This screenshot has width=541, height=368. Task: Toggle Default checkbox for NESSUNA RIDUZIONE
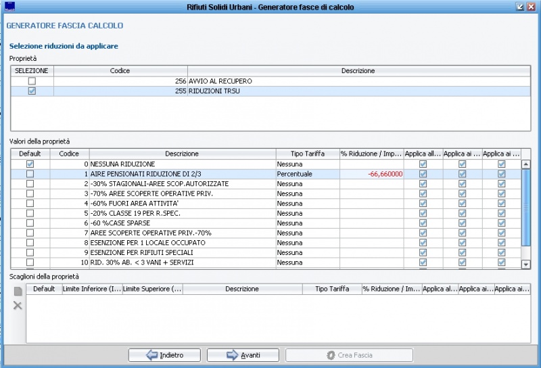30,164
